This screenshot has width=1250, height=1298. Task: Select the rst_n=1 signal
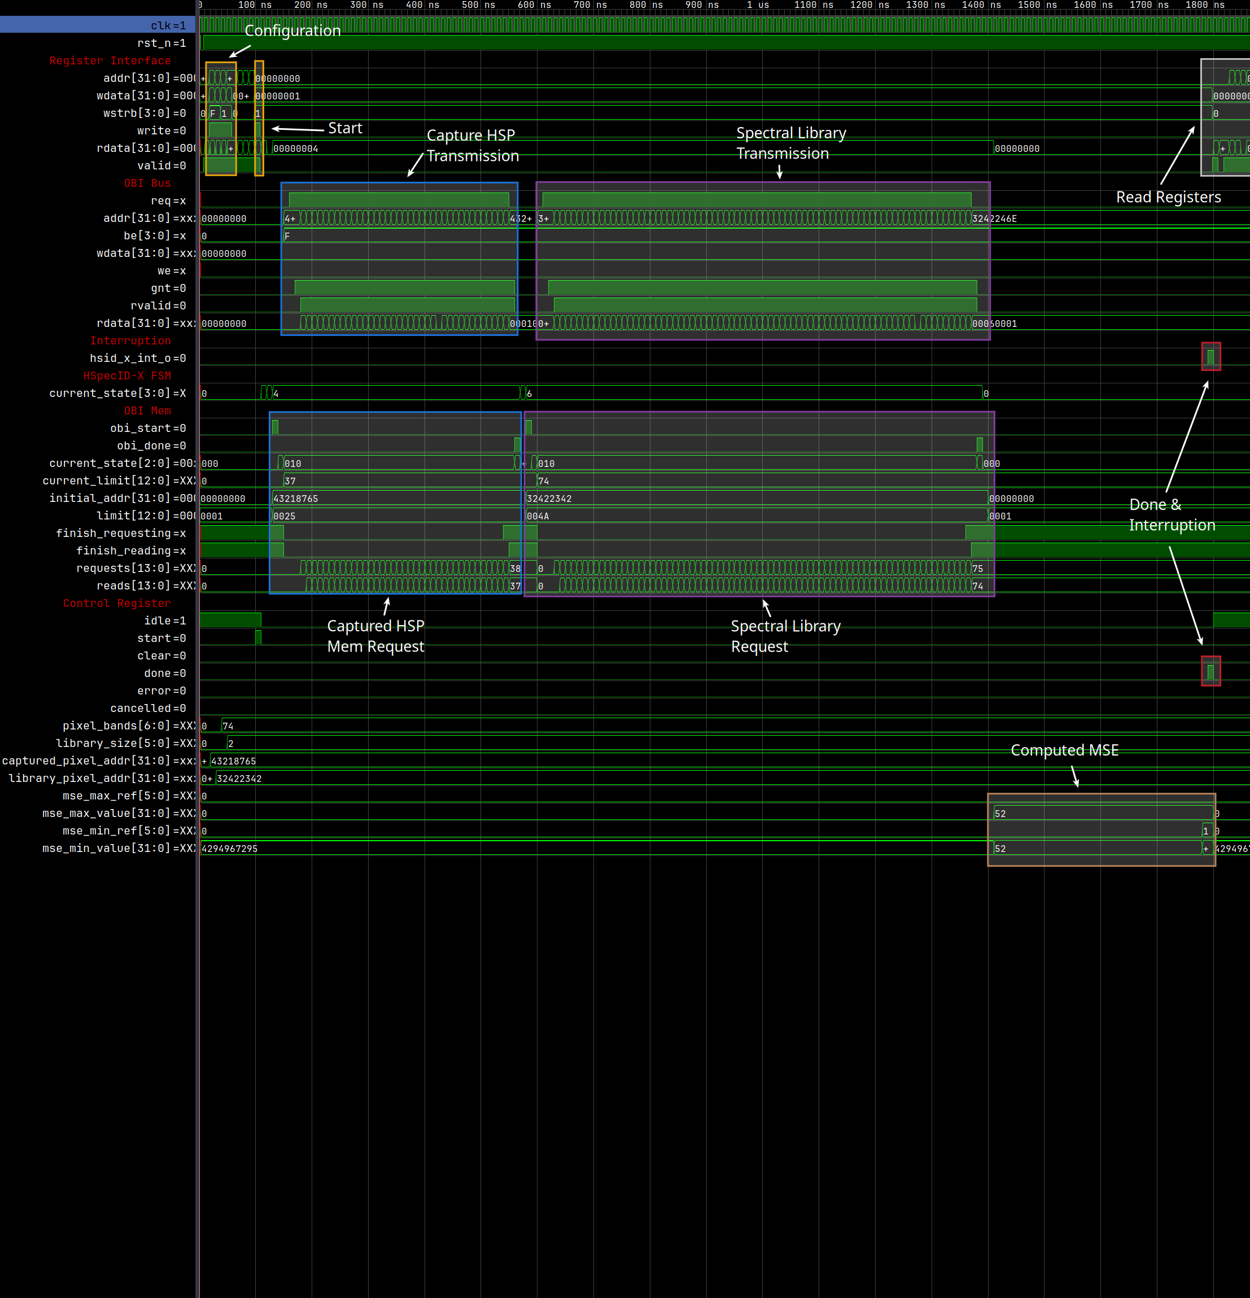(161, 43)
